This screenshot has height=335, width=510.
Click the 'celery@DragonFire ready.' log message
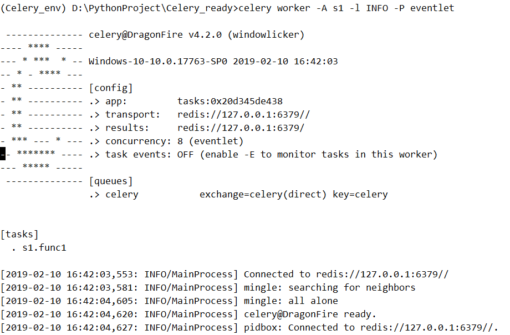click(310, 314)
